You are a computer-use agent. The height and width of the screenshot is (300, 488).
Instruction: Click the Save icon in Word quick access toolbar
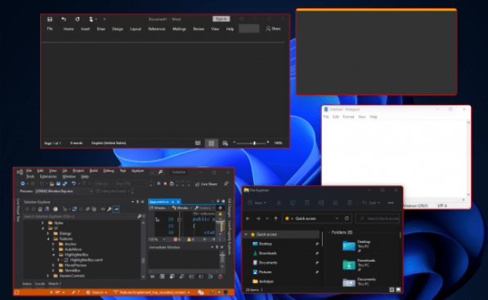pyautogui.click(x=50, y=20)
